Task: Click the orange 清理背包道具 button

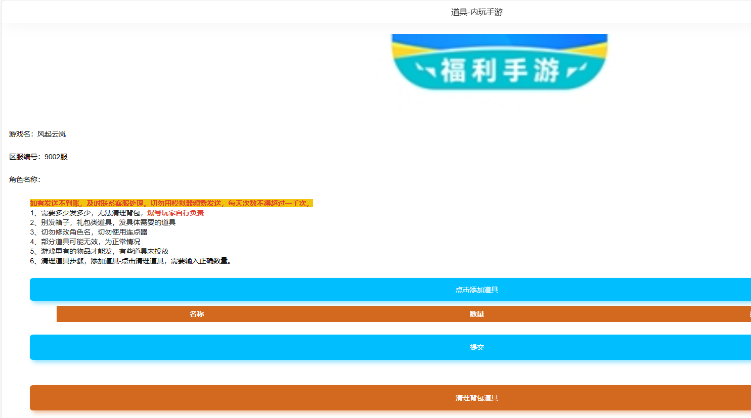Action: coord(476,398)
